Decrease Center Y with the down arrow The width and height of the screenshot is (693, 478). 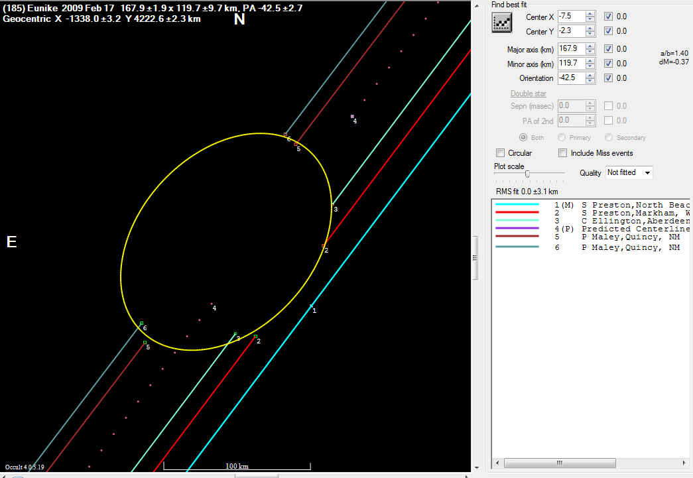[x=590, y=34]
